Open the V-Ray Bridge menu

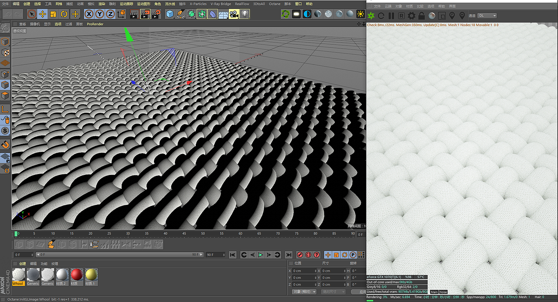coord(221,3)
